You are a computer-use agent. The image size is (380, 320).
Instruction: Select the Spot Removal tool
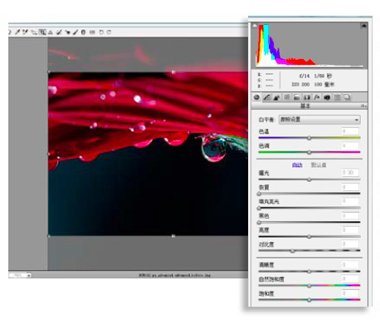click(59, 32)
